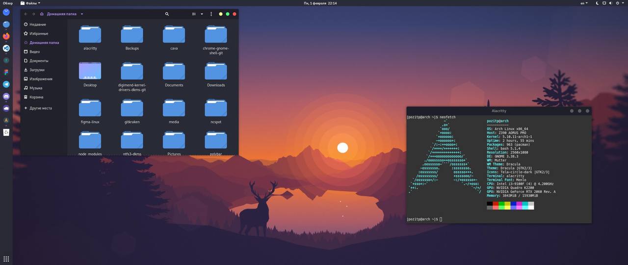Open the Backups folder
The height and width of the screenshot is (265, 628).
pos(132,38)
